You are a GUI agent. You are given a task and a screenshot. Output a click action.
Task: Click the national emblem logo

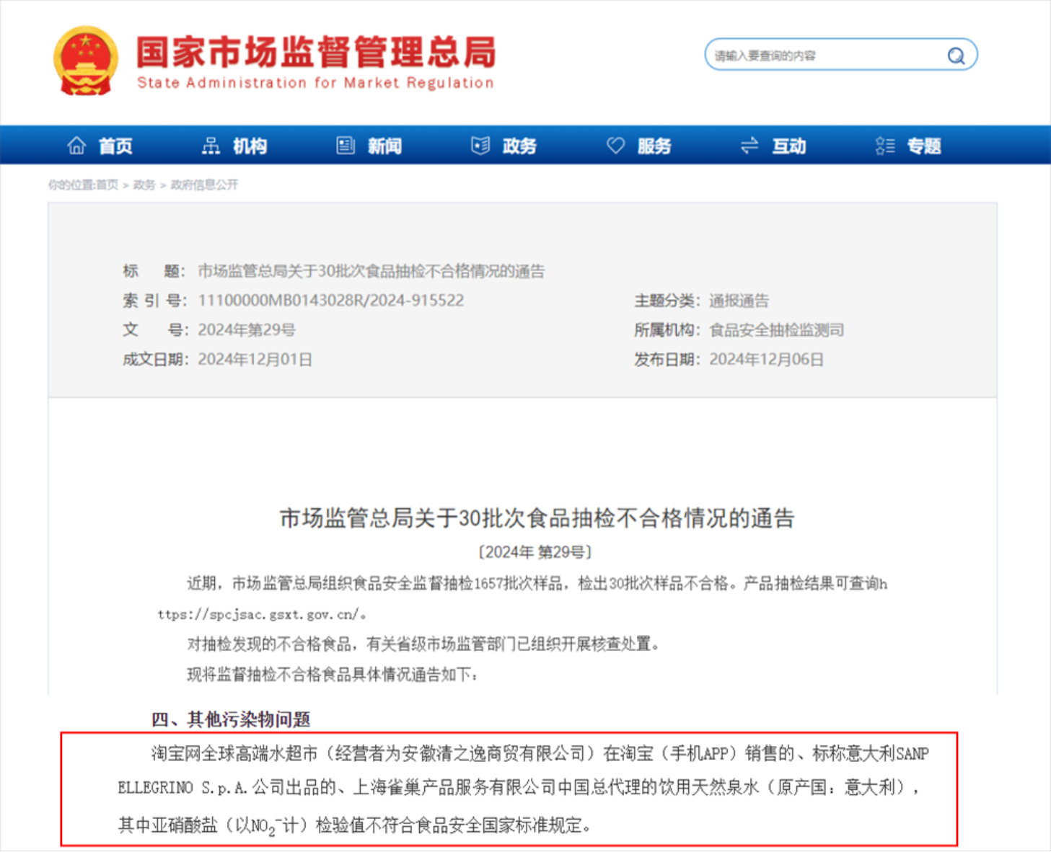[x=86, y=61]
